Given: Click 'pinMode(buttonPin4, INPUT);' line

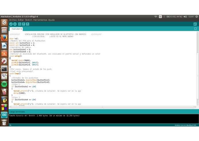Looking at the screenshot, I should 25,65.
